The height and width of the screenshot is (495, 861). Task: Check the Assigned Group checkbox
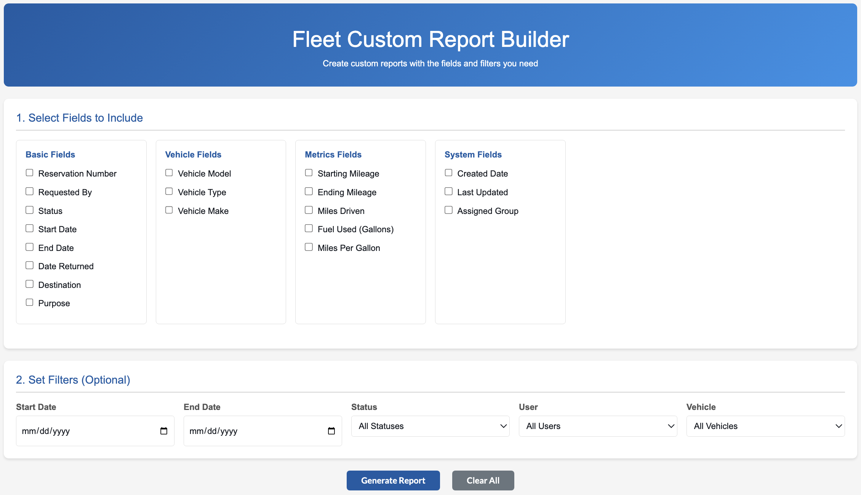(449, 210)
